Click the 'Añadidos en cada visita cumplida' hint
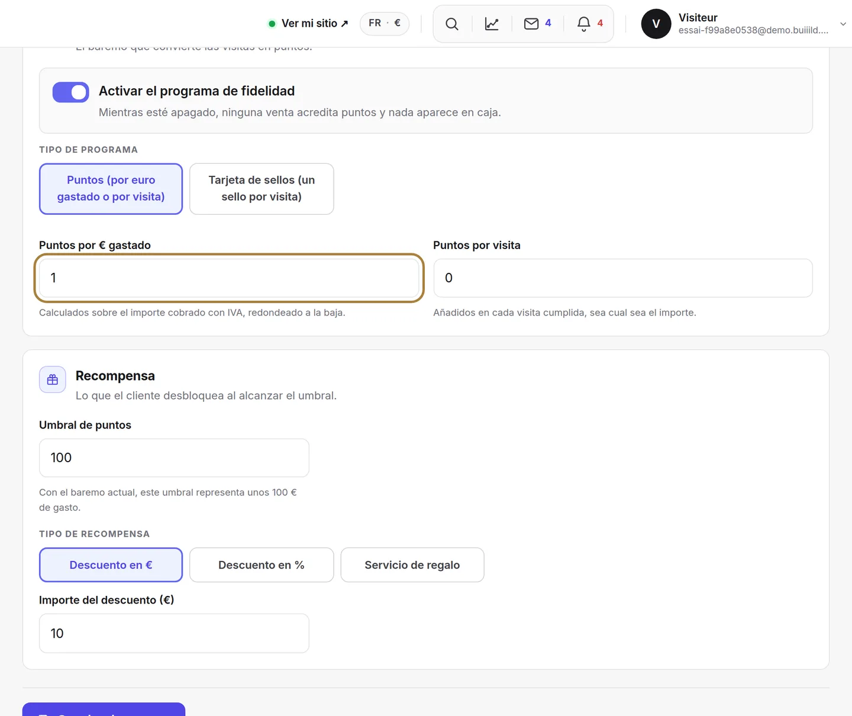This screenshot has height=716, width=852. (x=564, y=312)
